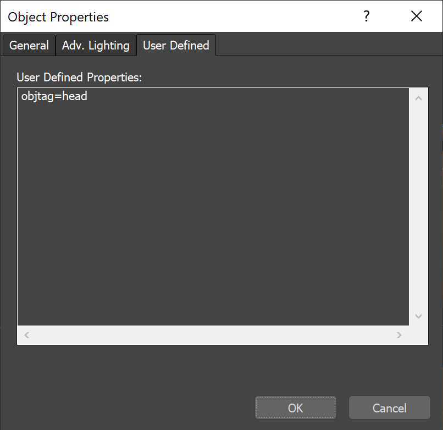Click the User Defined Properties label
443x430 pixels.
click(x=79, y=78)
